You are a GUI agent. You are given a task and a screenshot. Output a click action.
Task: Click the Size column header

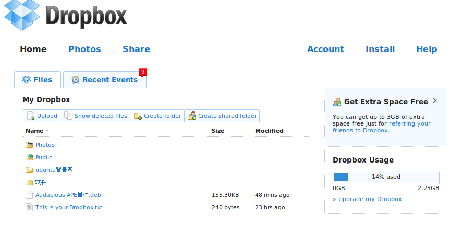coord(217,131)
